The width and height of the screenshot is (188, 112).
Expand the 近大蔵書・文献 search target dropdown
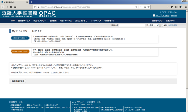[x=154, y=25]
